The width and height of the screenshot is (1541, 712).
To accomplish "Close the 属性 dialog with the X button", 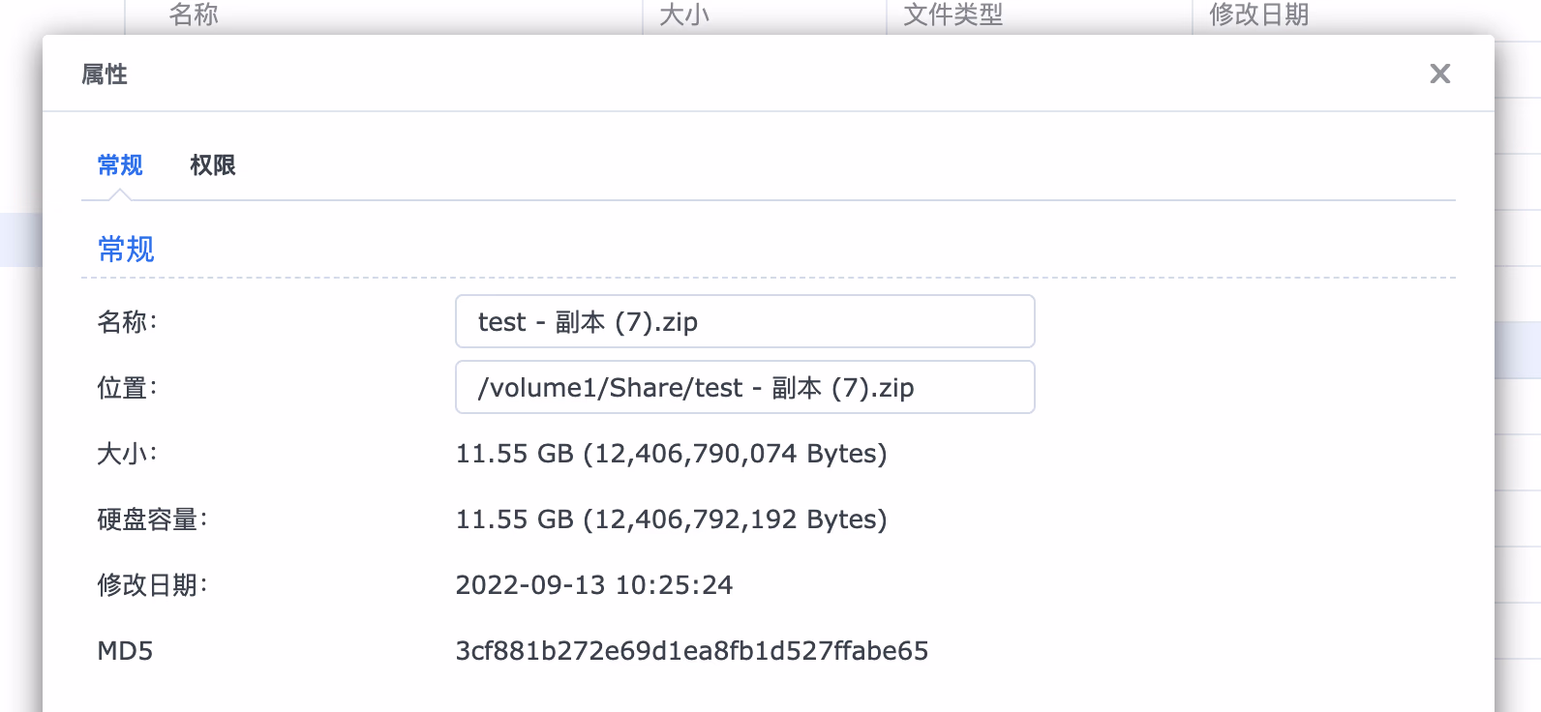I will pos(1439,74).
